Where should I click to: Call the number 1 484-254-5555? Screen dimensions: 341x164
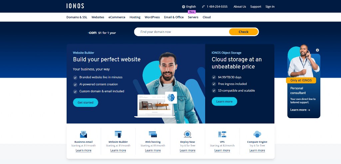click(217, 7)
